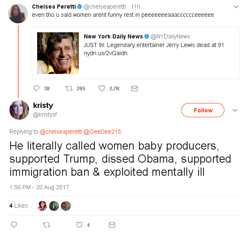244x235 pixels.
Task: Open the @chelseaperetti mention link
Action: click(x=61, y=132)
